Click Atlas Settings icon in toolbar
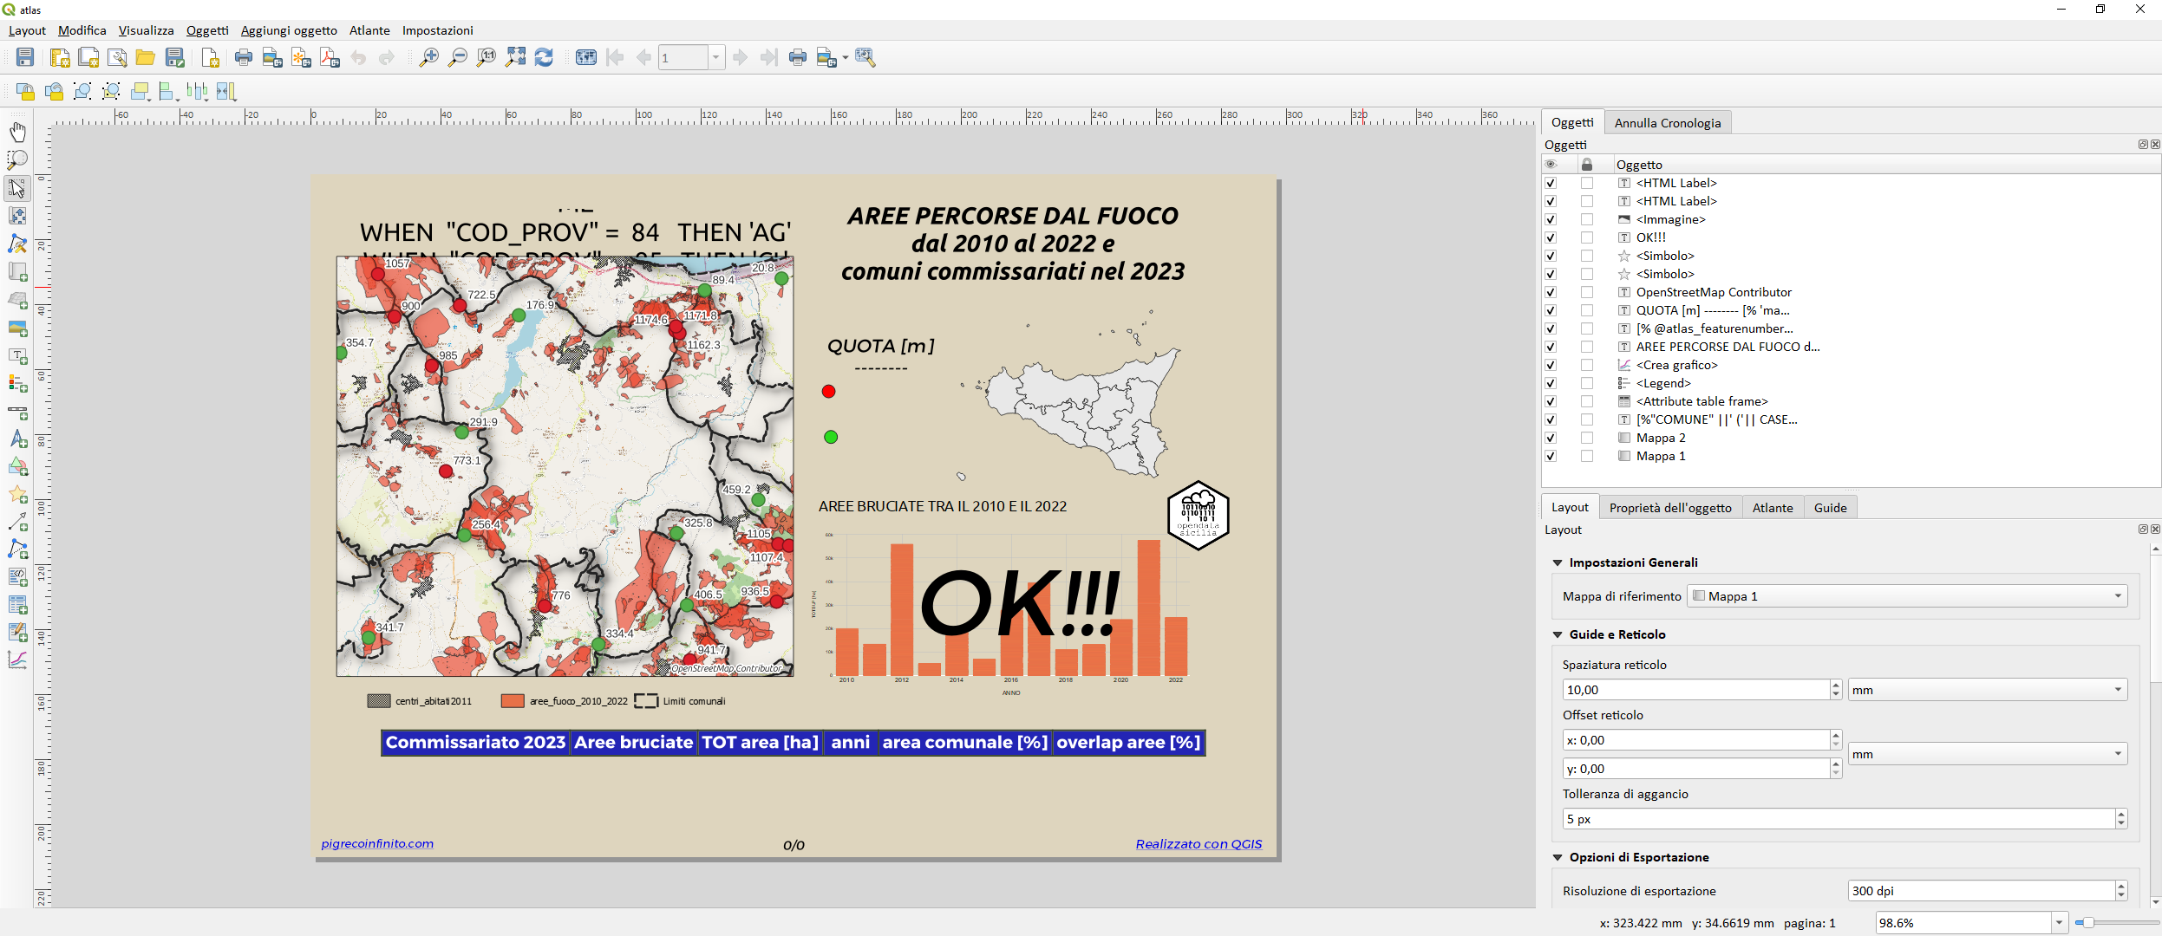The height and width of the screenshot is (936, 2162). coord(865,58)
